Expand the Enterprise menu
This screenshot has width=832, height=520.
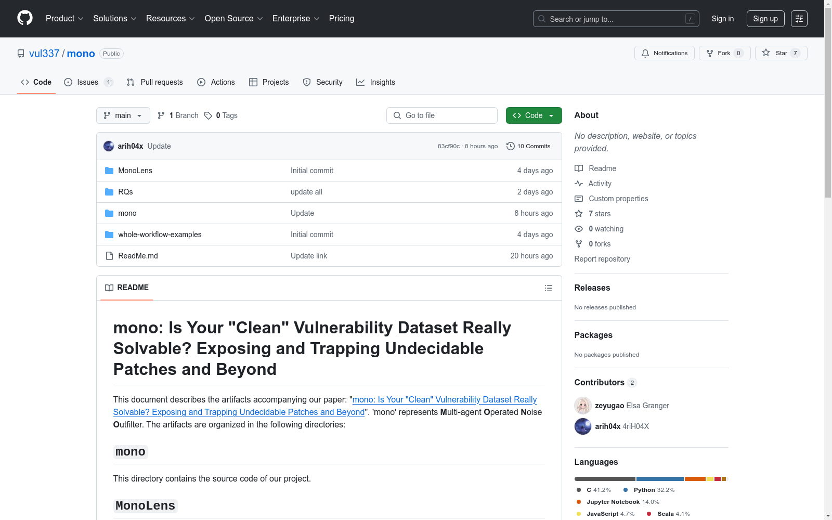pos(296,19)
